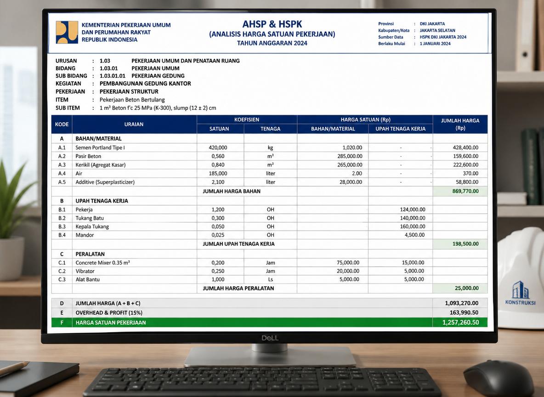The width and height of the screenshot is (544, 397).
Task: Click 'JUMLAH HARGA (Rp)' column header
Action: 460,124
